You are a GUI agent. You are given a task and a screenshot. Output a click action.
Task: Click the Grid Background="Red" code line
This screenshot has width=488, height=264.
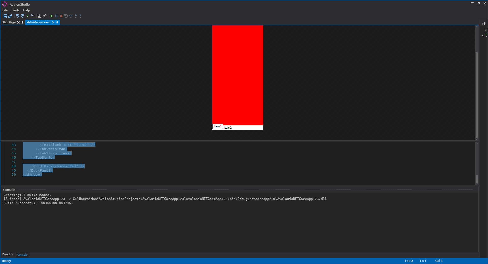(x=58, y=166)
